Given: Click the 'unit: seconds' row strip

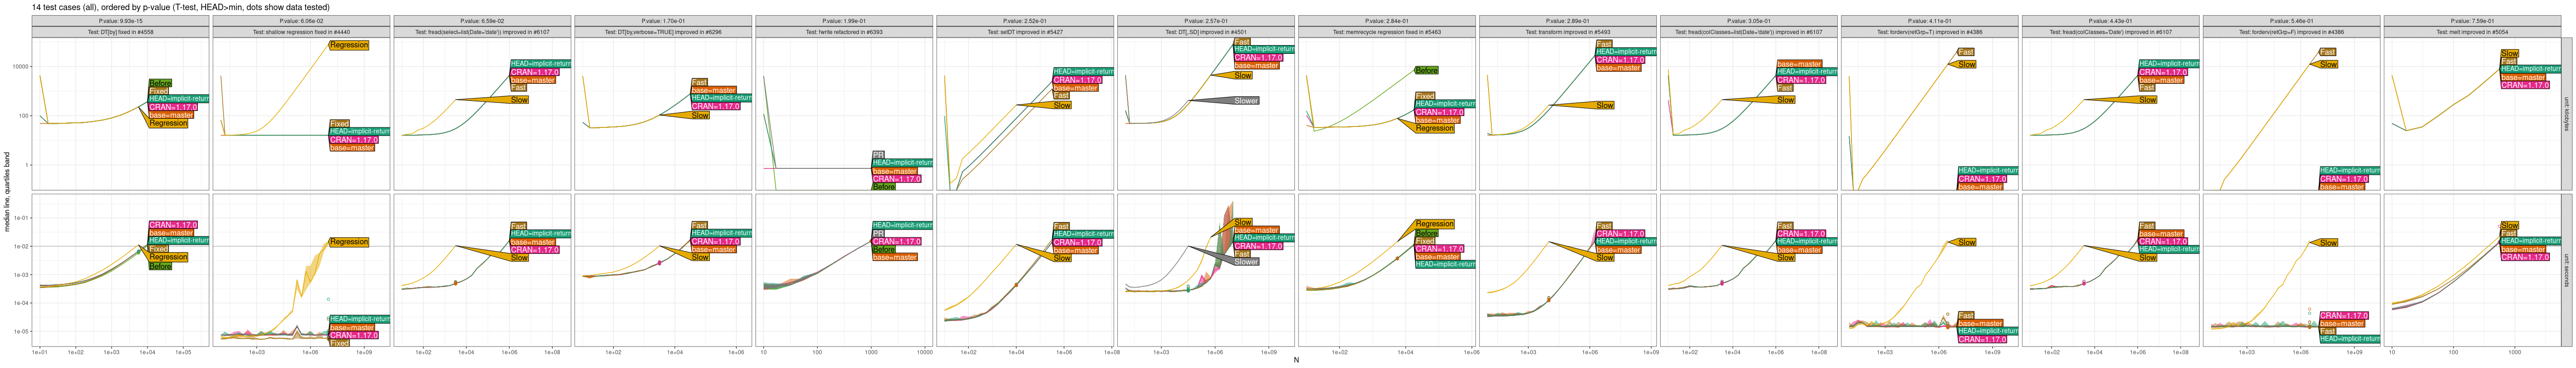Looking at the screenshot, I should click(x=2566, y=270).
